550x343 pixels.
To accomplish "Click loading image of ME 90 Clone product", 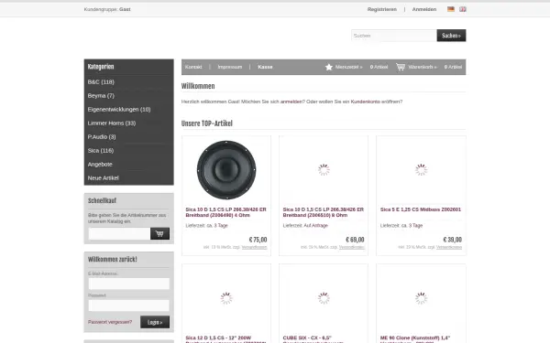I will click(421, 298).
